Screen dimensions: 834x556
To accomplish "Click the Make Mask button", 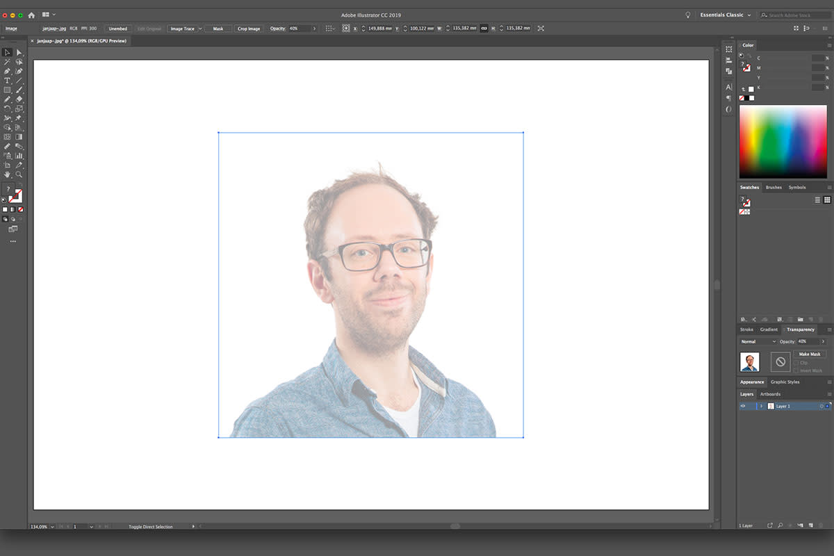I will click(810, 354).
